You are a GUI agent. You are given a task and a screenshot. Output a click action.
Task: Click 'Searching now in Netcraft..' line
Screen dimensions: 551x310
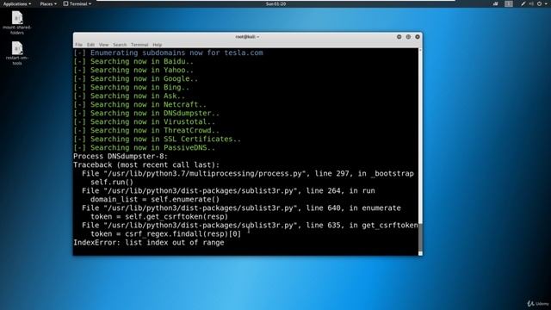pos(139,104)
